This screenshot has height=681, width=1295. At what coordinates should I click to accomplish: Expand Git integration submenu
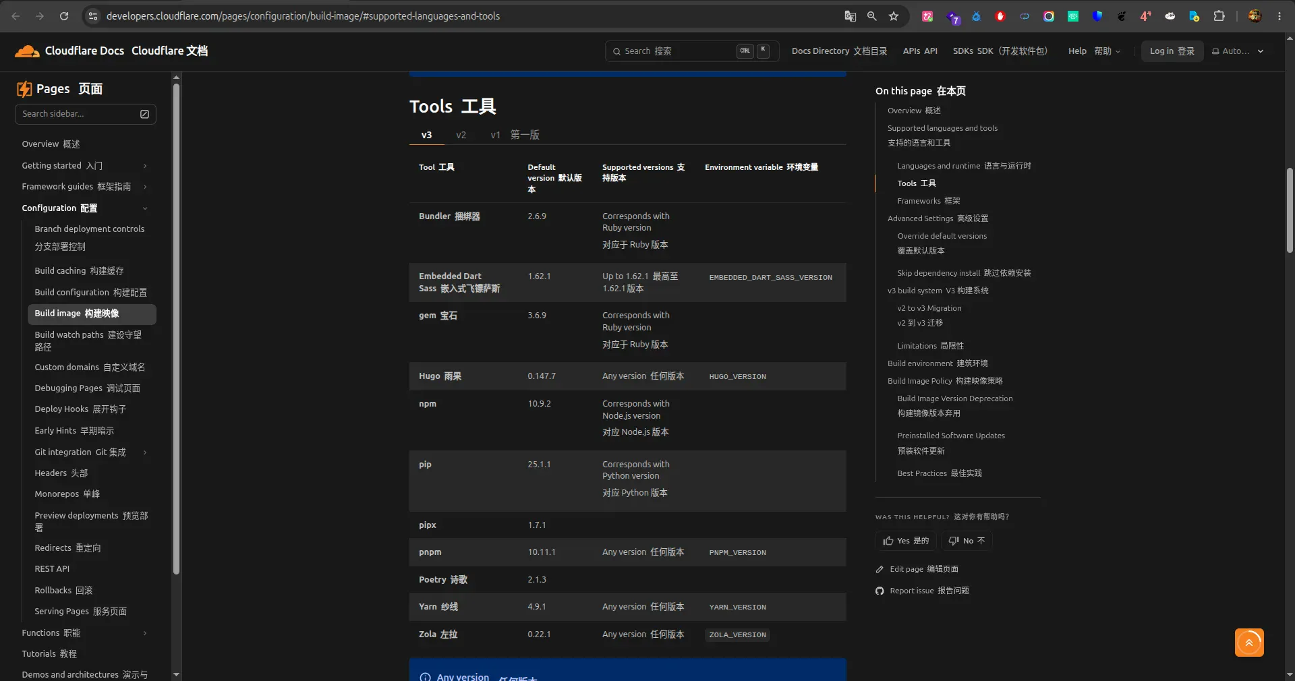click(145, 452)
